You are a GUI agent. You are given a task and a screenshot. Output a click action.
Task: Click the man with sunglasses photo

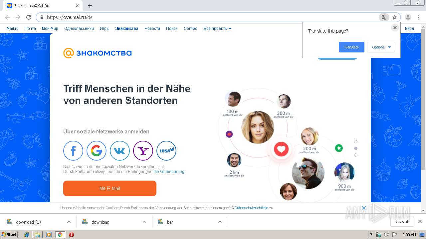[308, 173]
